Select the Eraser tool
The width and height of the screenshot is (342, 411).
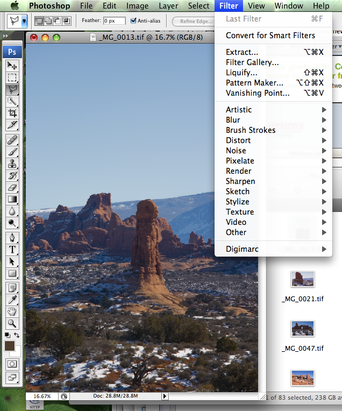coord(12,187)
